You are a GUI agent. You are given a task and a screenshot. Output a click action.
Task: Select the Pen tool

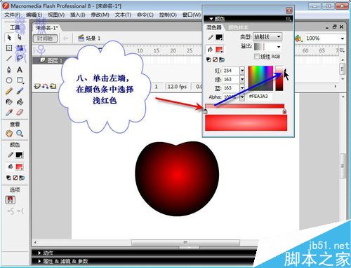point(9,69)
